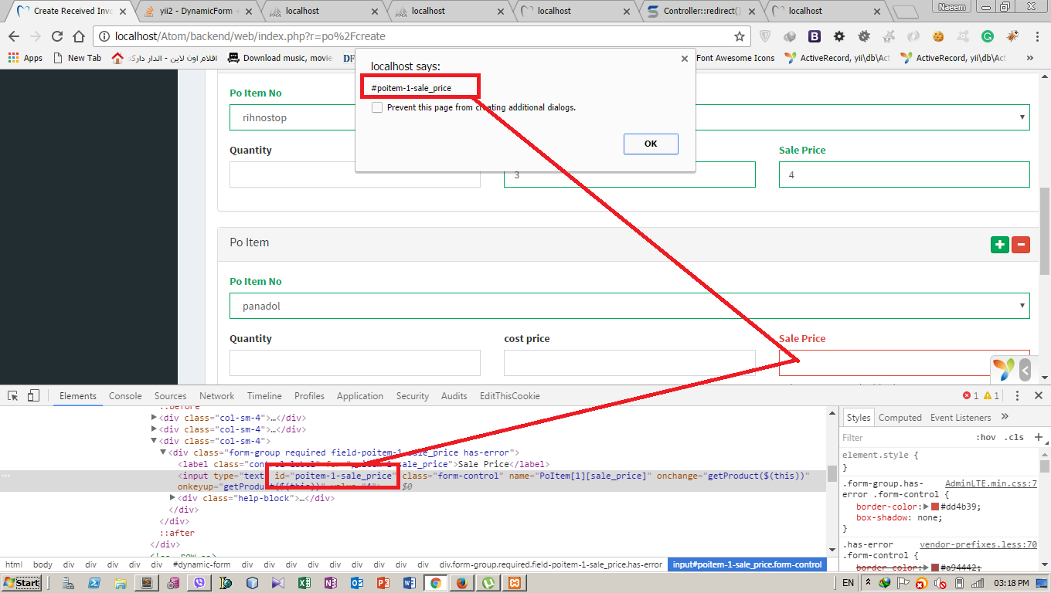Open the Font Awesome Icons bookmark
The width and height of the screenshot is (1051, 593).
(x=735, y=58)
